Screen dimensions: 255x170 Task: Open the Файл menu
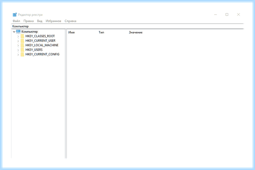coord(16,21)
